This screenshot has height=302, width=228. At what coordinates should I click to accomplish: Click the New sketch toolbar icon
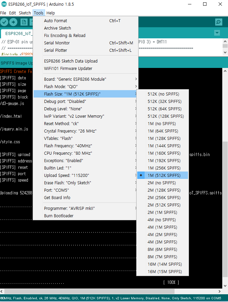[24, 22]
